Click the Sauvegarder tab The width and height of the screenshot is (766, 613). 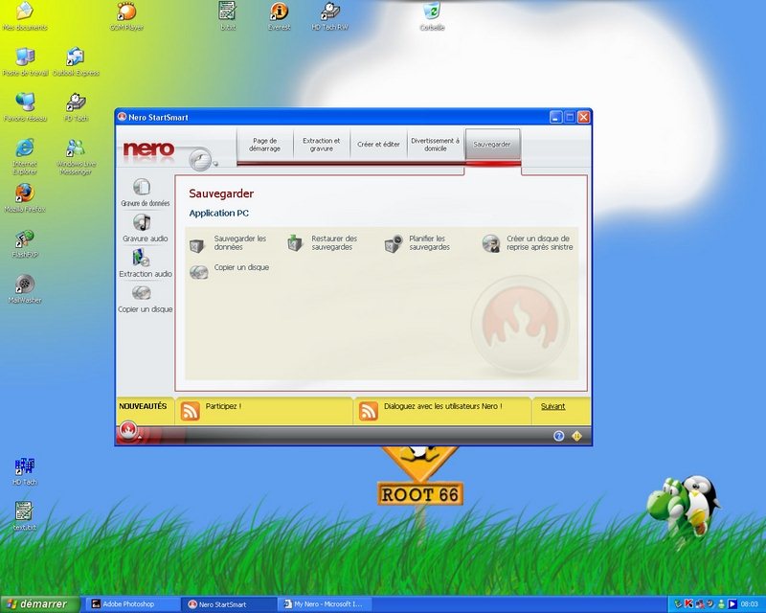point(492,145)
